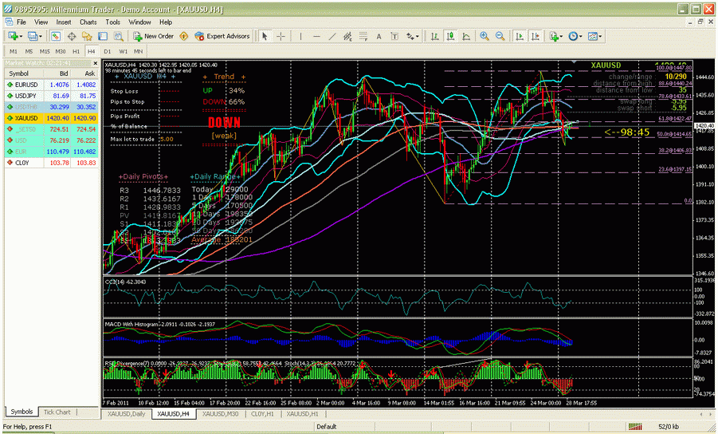Switch to the H1 timeframe
Screen dimensions: 718x434
[x=76, y=51]
